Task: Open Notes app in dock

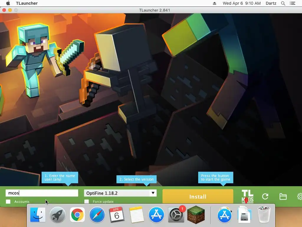Action: coord(137,215)
